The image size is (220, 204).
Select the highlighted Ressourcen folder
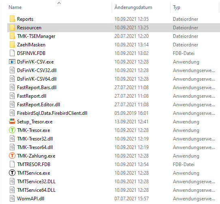[x=114, y=28]
